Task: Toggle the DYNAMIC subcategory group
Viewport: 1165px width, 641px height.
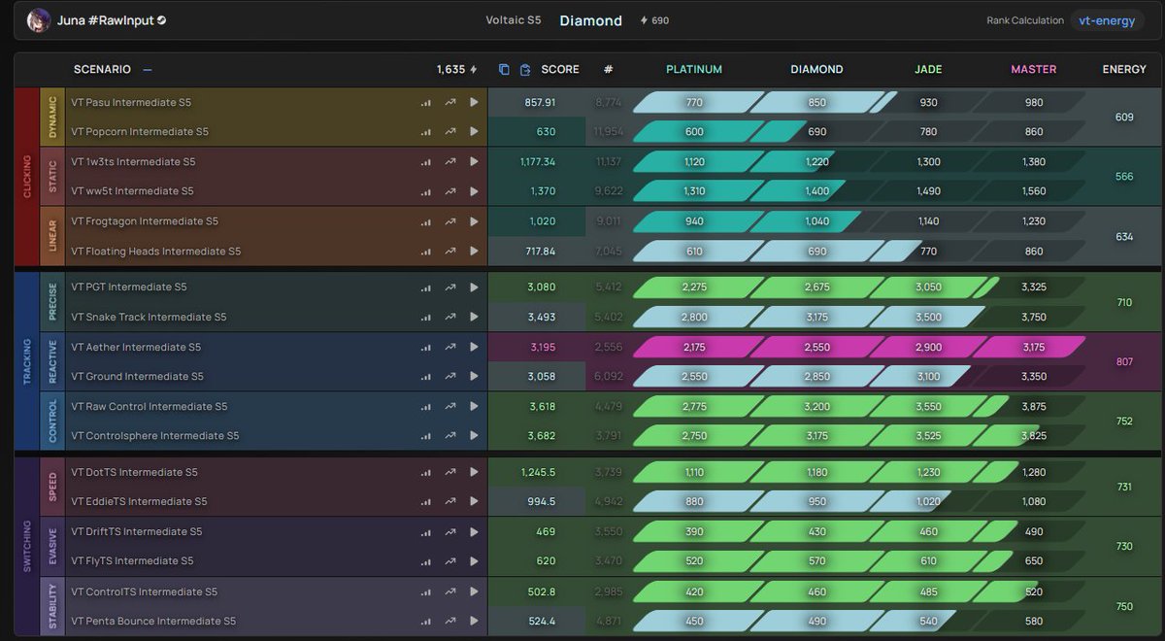Action: click(53, 117)
